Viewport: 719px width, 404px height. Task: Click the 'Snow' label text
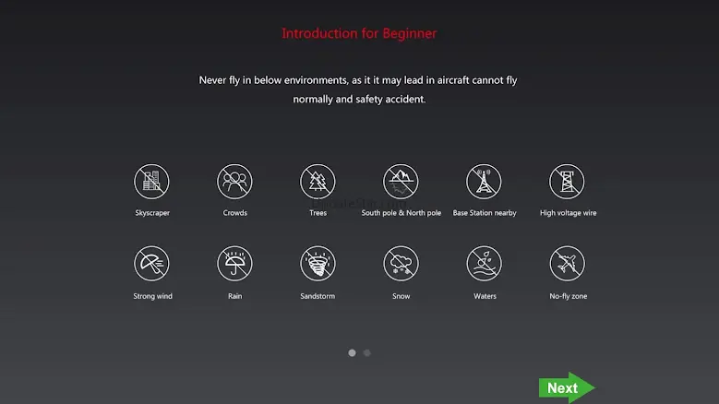401,296
